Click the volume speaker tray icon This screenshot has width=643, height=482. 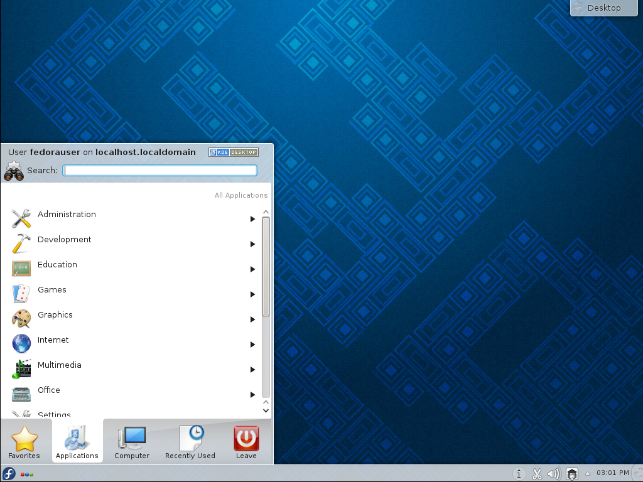pyautogui.click(x=554, y=474)
